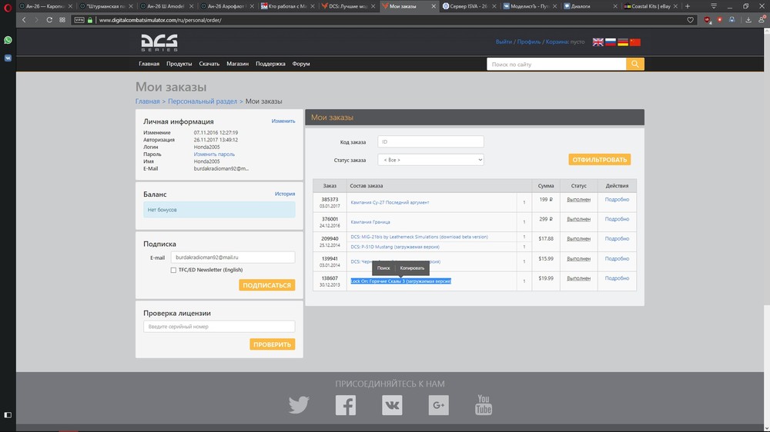Switch to the 'Диалоги' browser tab
The image size is (770, 432).
click(591, 6)
